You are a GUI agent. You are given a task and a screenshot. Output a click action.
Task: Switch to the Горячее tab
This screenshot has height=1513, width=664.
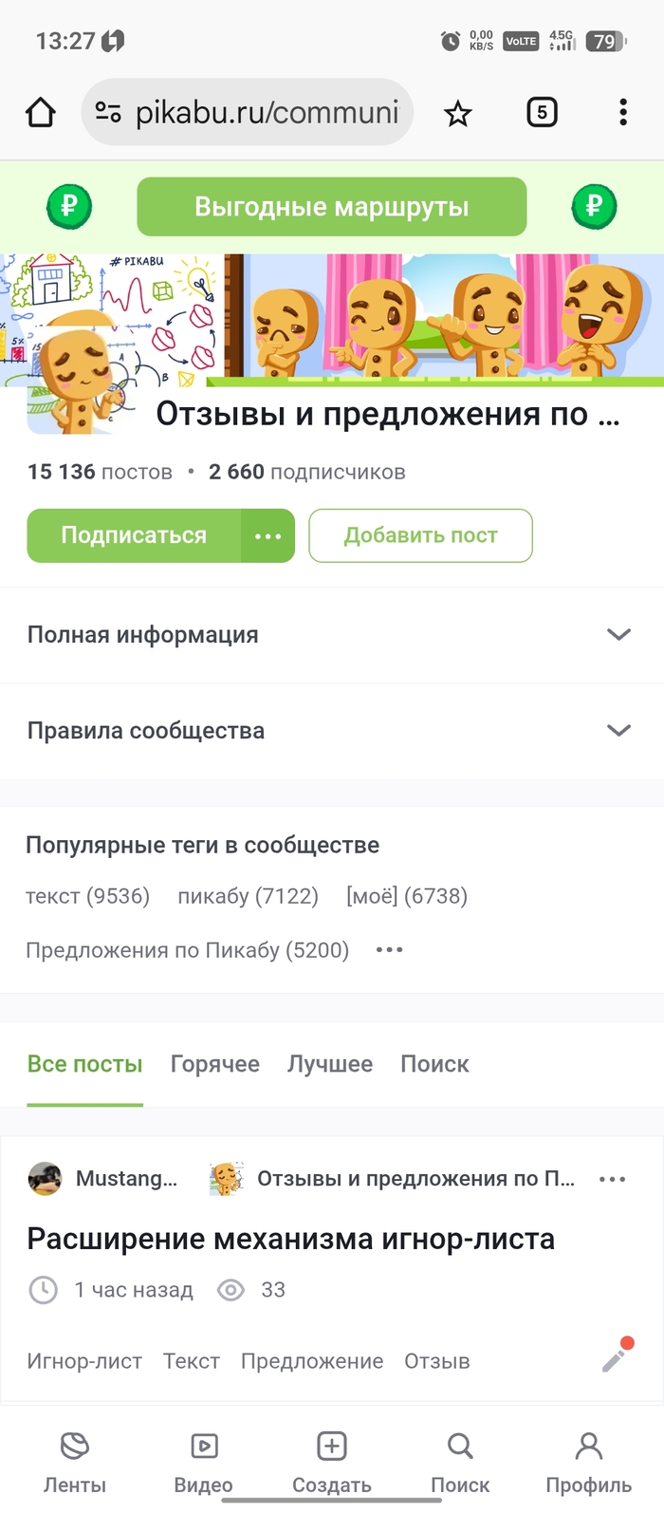tap(214, 1064)
